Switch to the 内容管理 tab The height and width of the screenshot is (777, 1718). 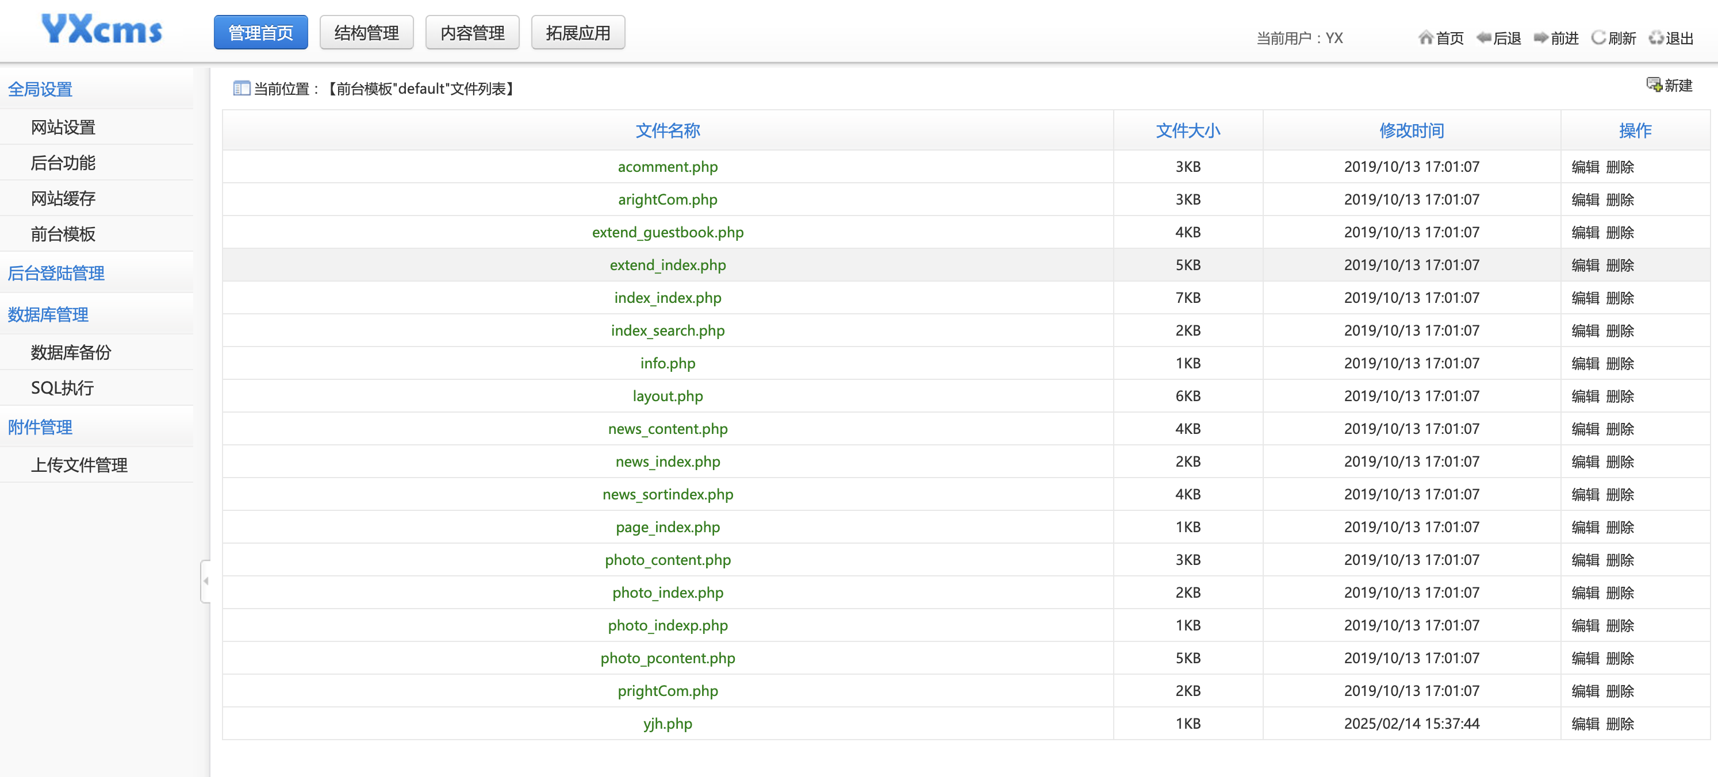click(x=472, y=33)
